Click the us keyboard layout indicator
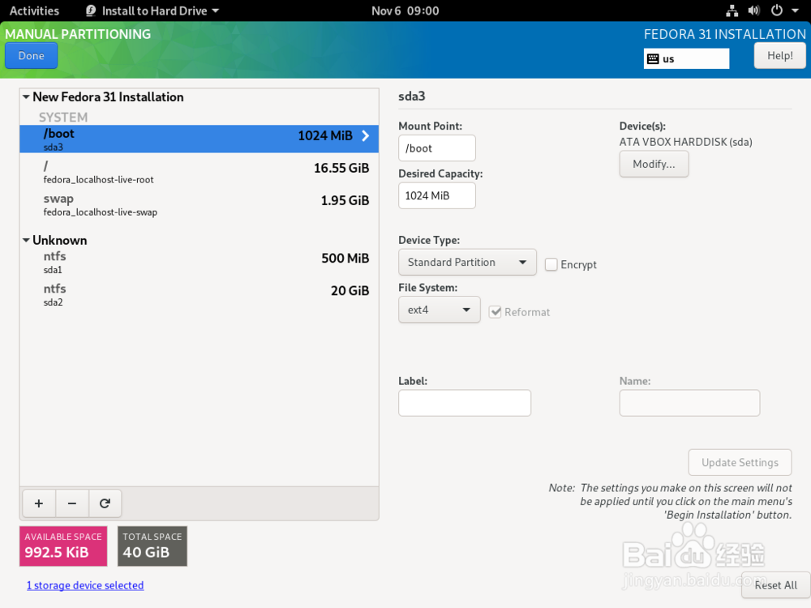 [x=686, y=59]
